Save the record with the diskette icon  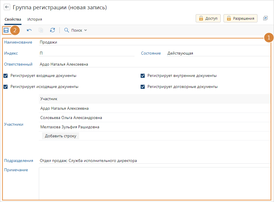[6, 30]
